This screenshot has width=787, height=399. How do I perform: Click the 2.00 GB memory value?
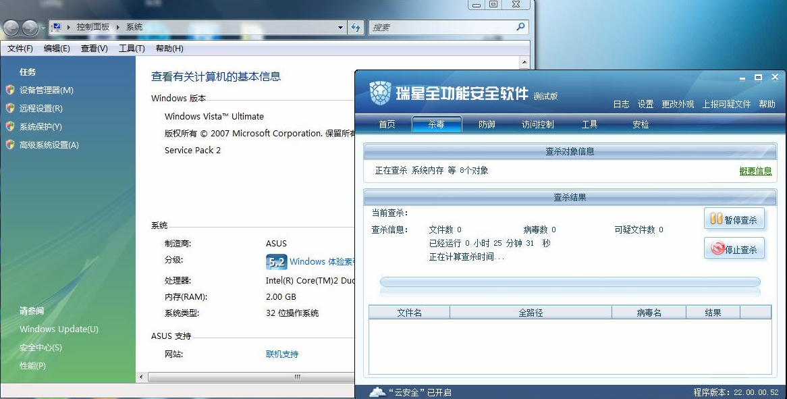coord(281,296)
